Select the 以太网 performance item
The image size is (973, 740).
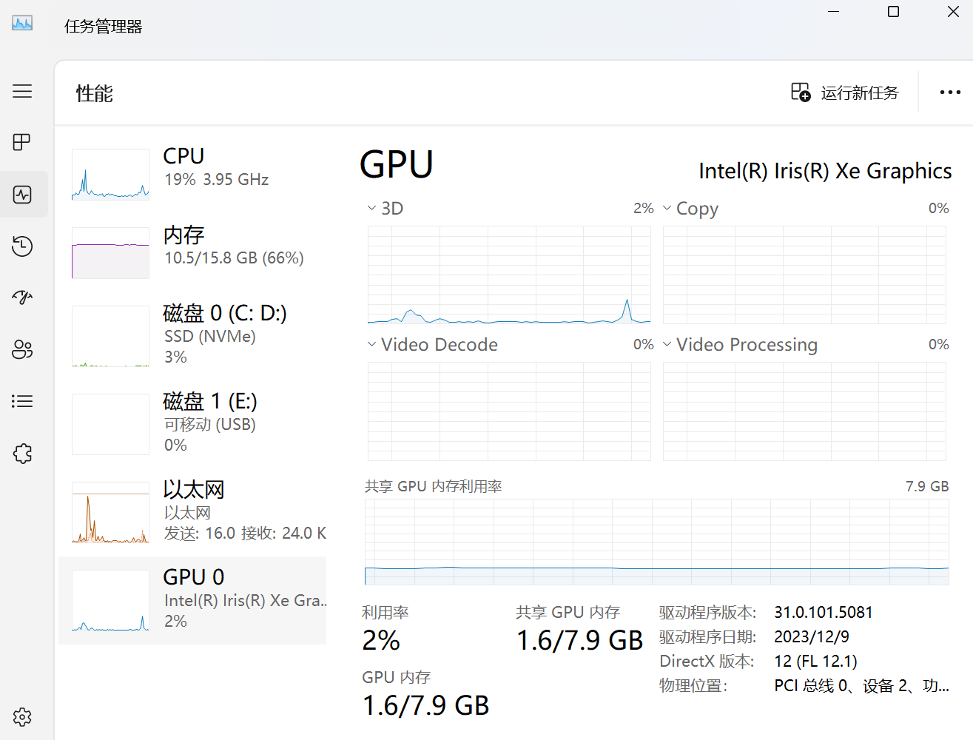click(192, 511)
